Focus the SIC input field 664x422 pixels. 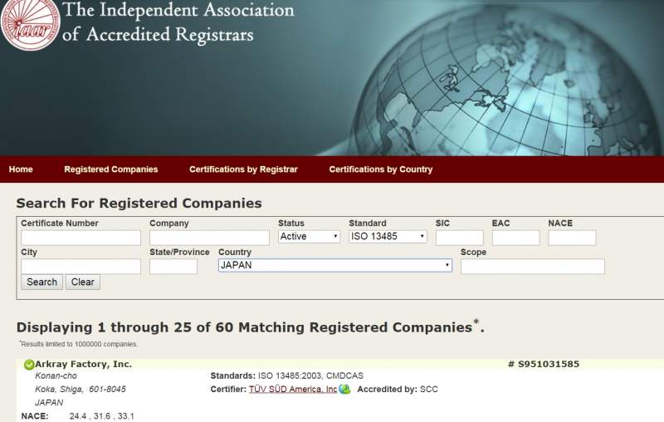[x=460, y=238]
